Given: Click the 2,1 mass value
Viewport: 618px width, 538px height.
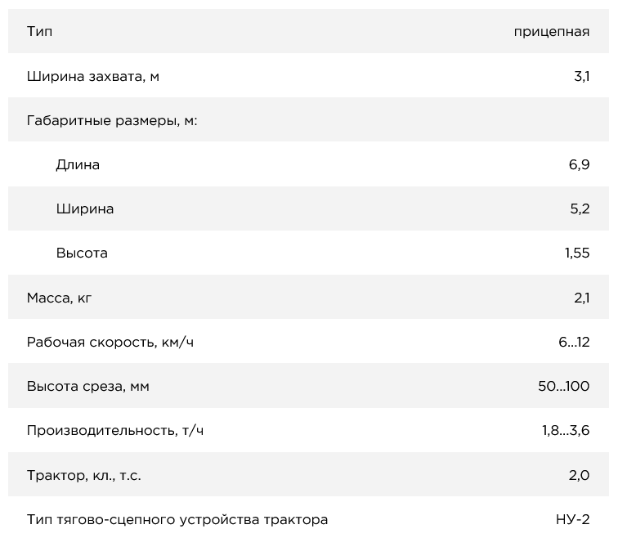Looking at the screenshot, I should click(x=581, y=298).
